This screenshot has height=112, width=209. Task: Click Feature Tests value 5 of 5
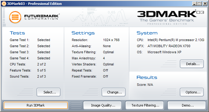[x=42, y=71]
